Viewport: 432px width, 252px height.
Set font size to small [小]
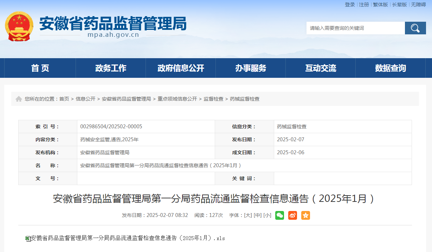point(267,215)
